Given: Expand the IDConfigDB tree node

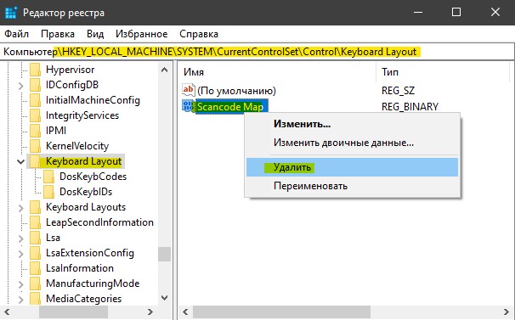Looking at the screenshot, I should (x=21, y=86).
